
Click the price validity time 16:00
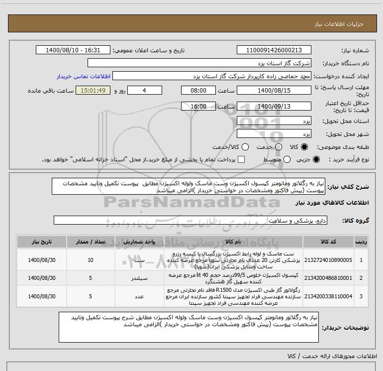198,107
